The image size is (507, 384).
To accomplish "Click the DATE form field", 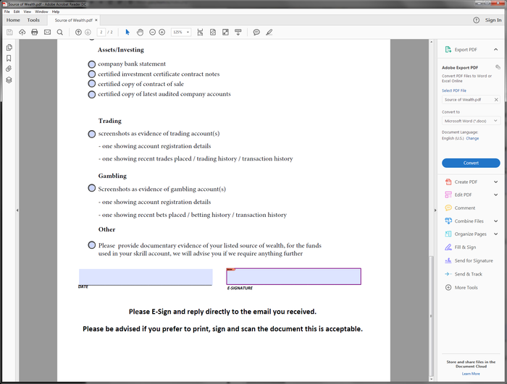I will [146, 277].
